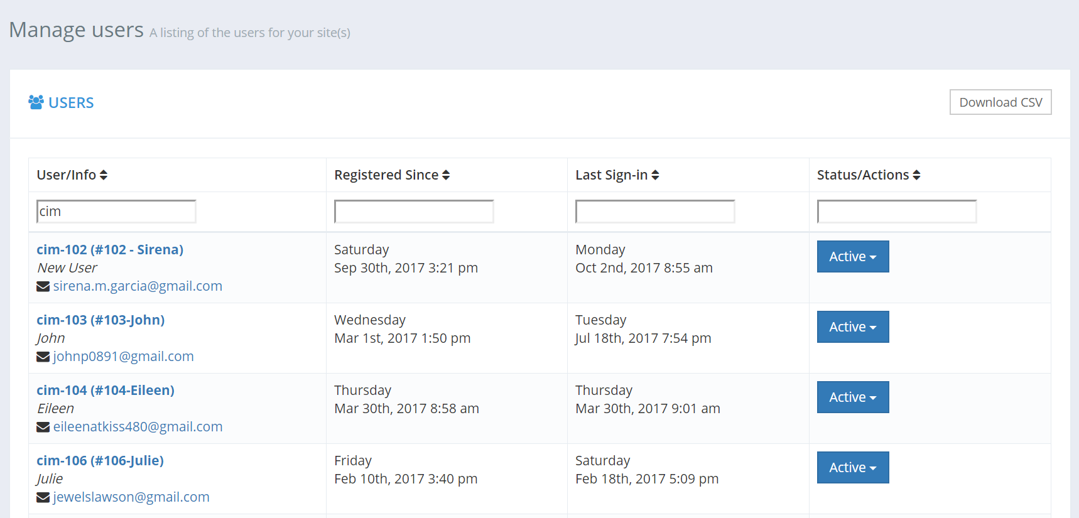
Task: Sort by Last Sign-in using its sort arrows
Action: [655, 175]
